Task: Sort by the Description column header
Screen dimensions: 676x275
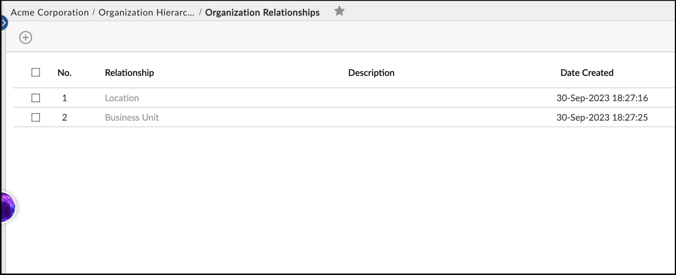Action: coord(371,73)
